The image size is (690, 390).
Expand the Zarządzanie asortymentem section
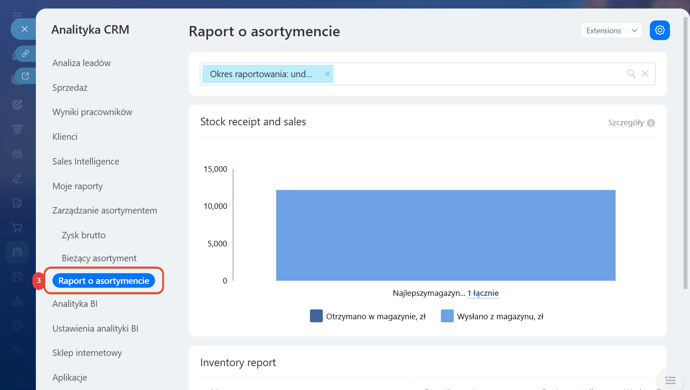[x=105, y=211]
